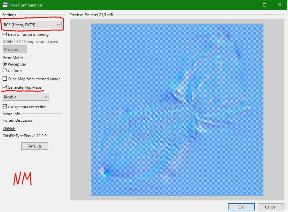Enable Cube Map from crossed image
Image resolution: width=288 pixels, height=212 pixels.
[x=5, y=79]
